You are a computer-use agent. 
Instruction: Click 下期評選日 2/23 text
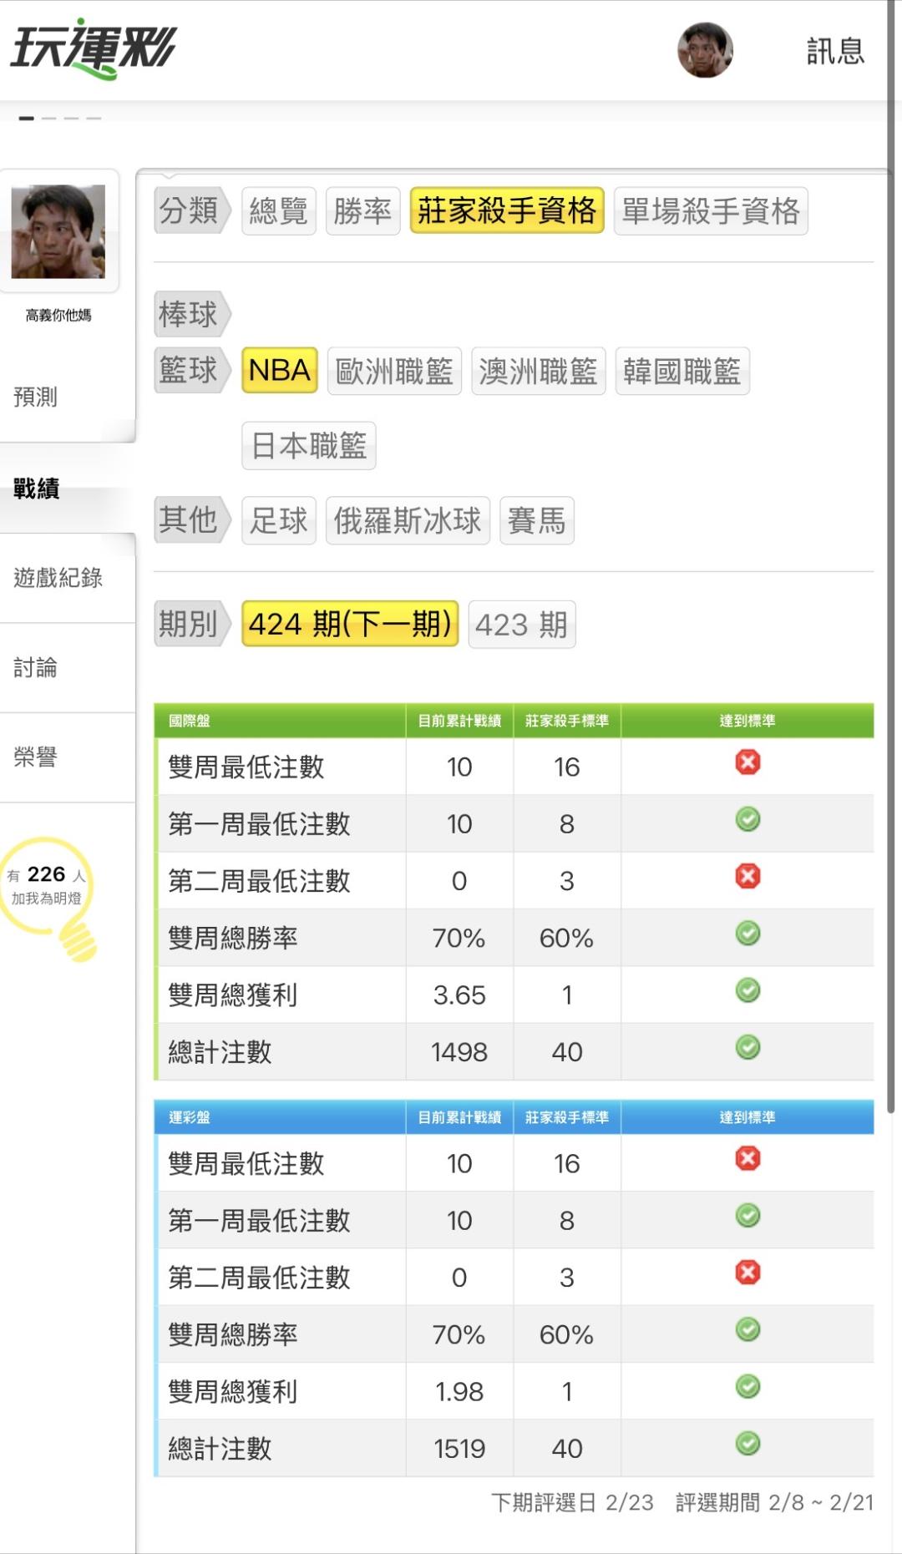[573, 1503]
